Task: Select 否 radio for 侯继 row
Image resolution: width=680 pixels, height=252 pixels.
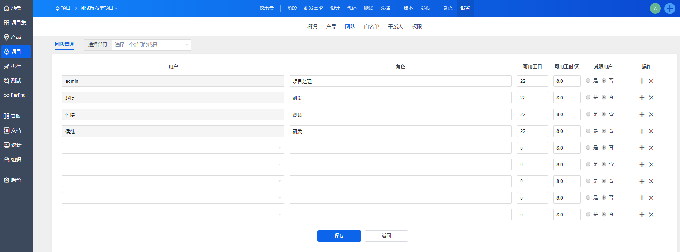Action: click(x=604, y=131)
